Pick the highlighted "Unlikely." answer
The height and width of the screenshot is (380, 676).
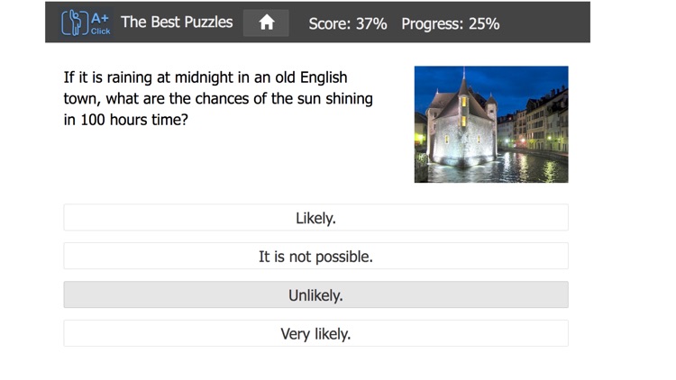pos(315,295)
